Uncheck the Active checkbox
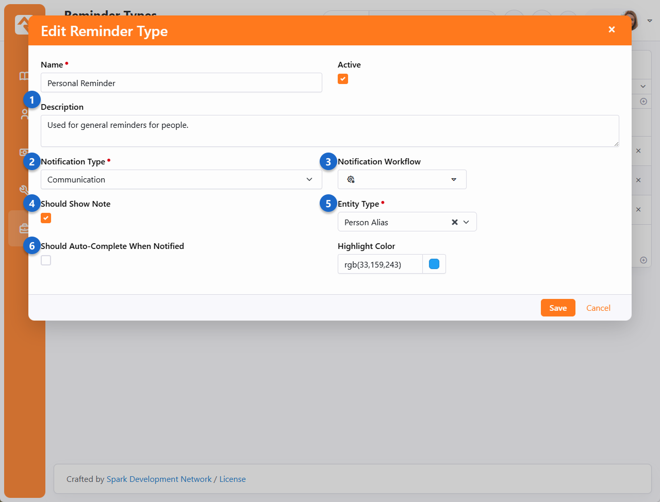 click(343, 79)
